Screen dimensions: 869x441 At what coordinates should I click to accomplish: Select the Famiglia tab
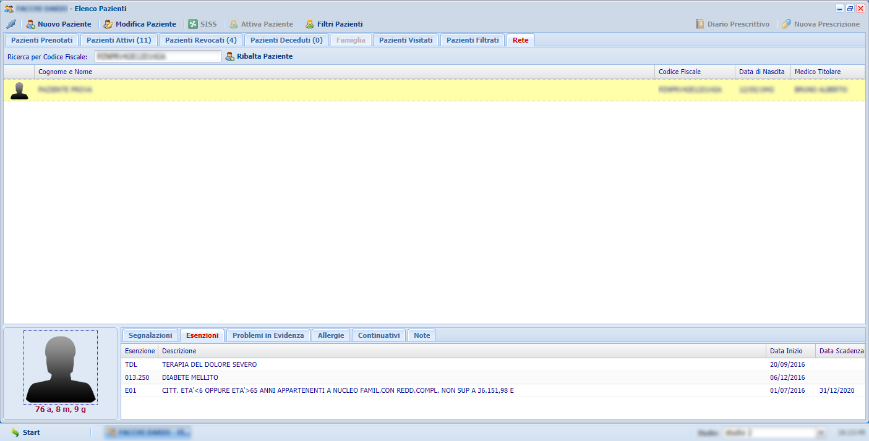coord(351,40)
